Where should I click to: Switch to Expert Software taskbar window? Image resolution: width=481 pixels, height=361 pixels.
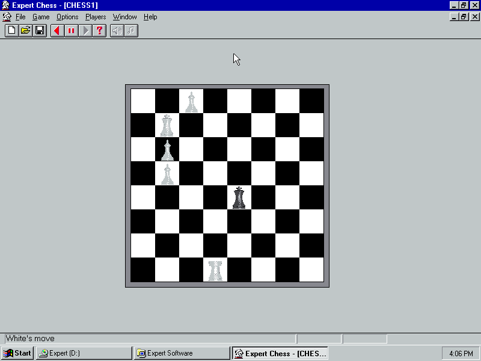[182, 353]
